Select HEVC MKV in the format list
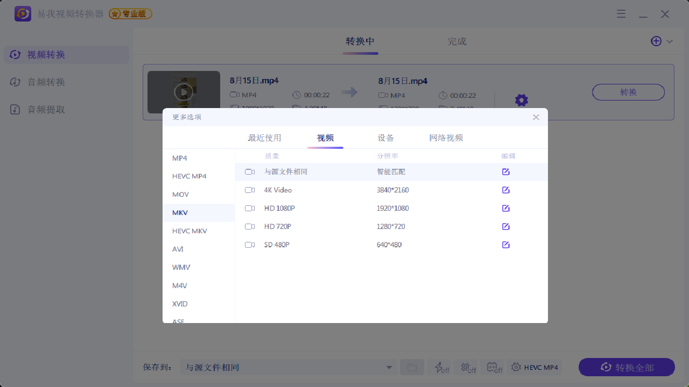This screenshot has height=387, width=689. click(x=189, y=231)
